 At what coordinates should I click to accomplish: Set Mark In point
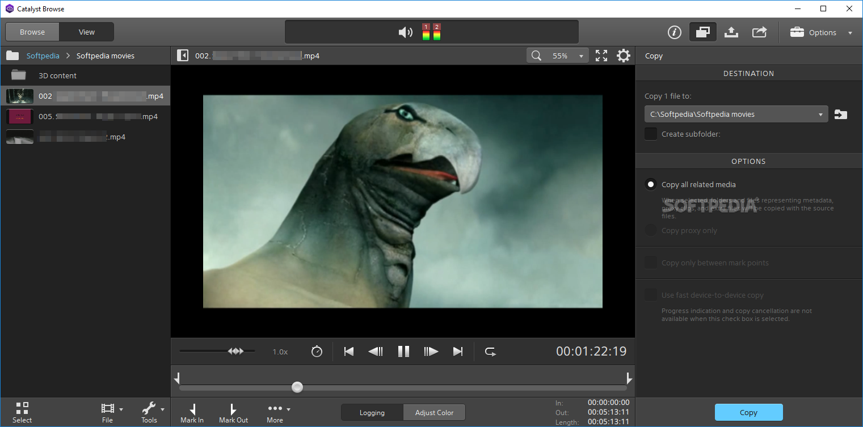point(192,412)
